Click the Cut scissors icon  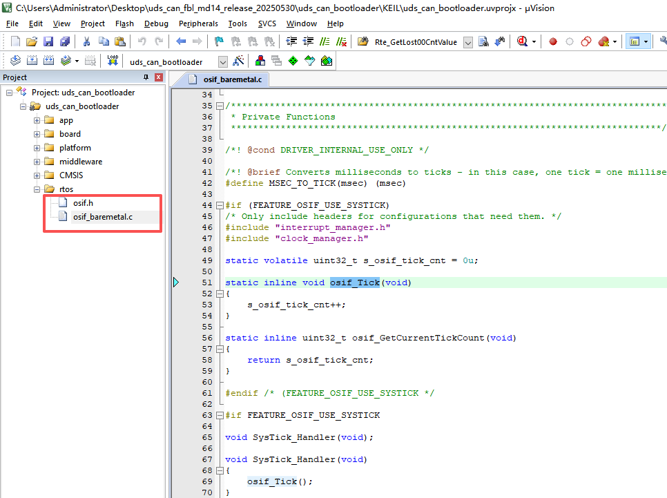click(x=87, y=41)
